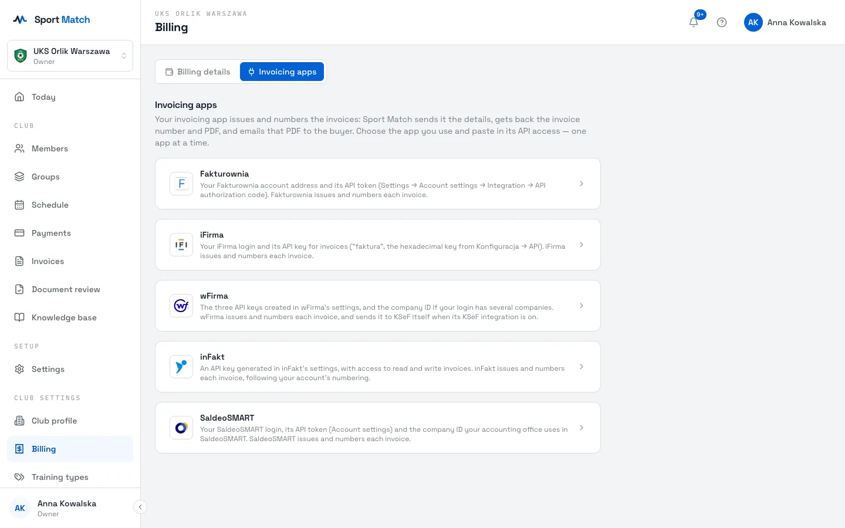Click the UKS Orlik Warszawa club shield icon
Image resolution: width=845 pixels, height=528 pixels.
point(21,56)
